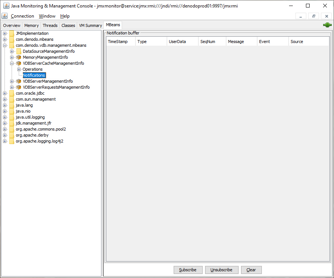Click the Message column header
This screenshot has width=334, height=278.
(242, 42)
